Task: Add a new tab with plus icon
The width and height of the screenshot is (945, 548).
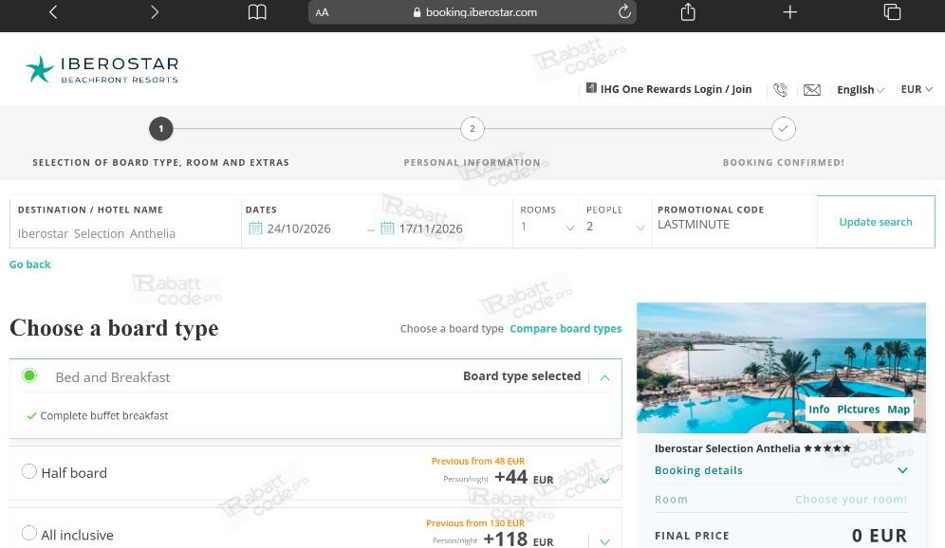Action: click(789, 12)
